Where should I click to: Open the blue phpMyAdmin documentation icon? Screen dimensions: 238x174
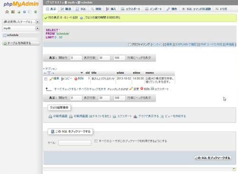24,12
